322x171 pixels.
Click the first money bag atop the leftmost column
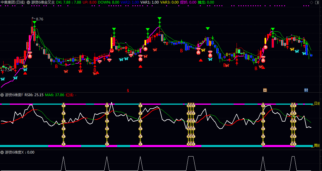tap(63, 105)
